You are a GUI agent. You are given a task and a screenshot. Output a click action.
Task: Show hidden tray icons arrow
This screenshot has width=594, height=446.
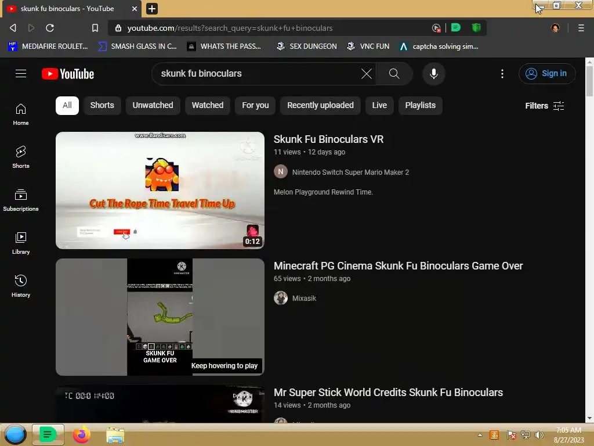480,435
